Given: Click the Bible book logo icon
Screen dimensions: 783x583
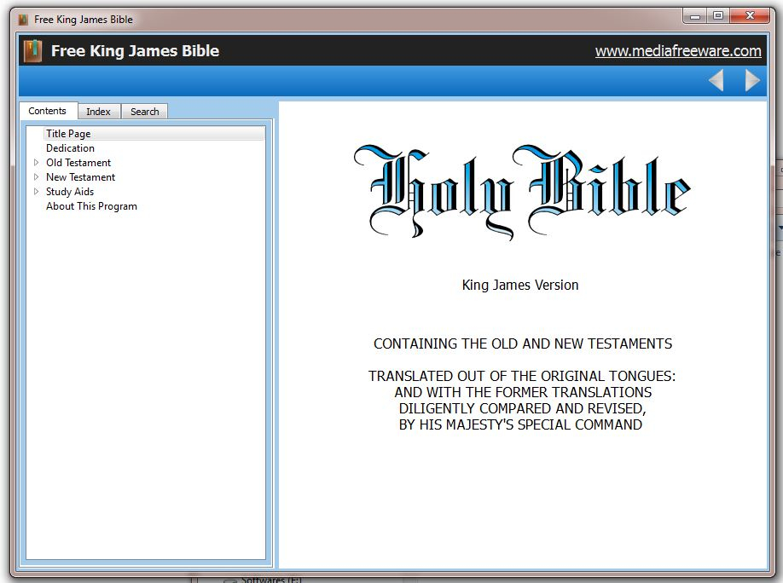Looking at the screenshot, I should (32, 51).
